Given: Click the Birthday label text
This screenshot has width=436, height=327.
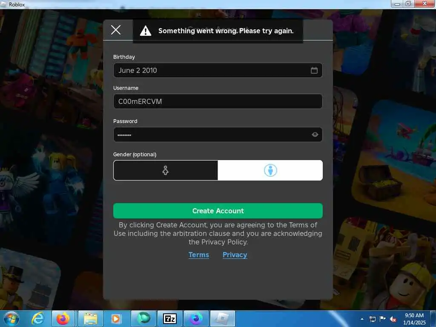Looking at the screenshot, I should [124, 57].
